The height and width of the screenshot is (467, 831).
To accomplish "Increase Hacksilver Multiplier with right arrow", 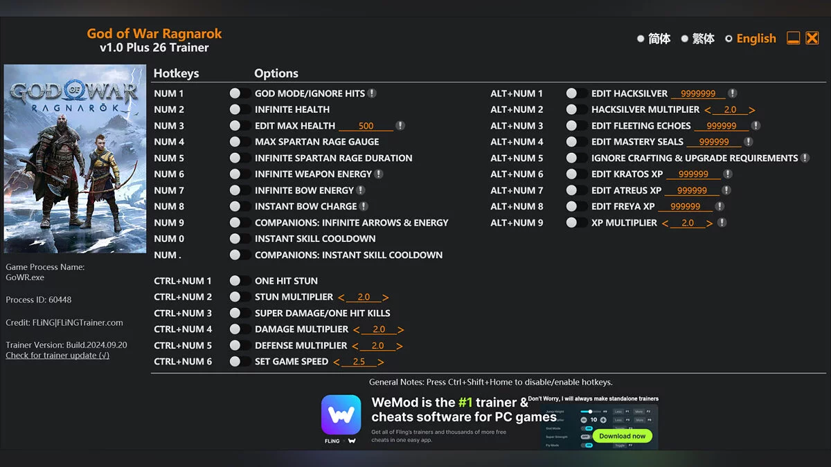I will 752,110.
